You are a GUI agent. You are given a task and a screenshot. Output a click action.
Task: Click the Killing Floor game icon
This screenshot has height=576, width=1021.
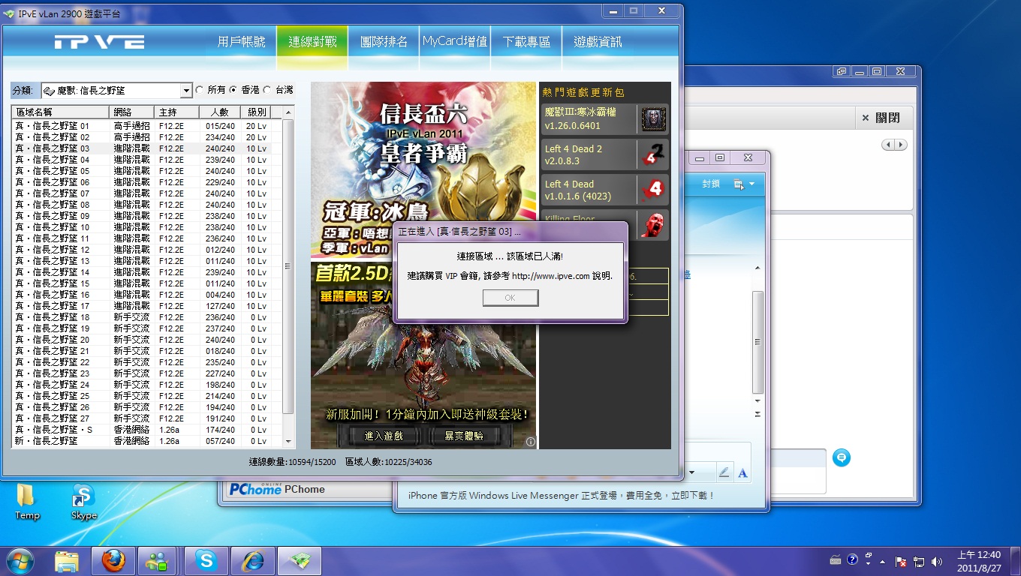click(x=653, y=224)
